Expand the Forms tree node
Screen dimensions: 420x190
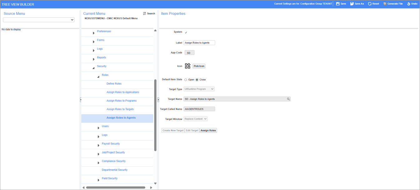(94, 42)
